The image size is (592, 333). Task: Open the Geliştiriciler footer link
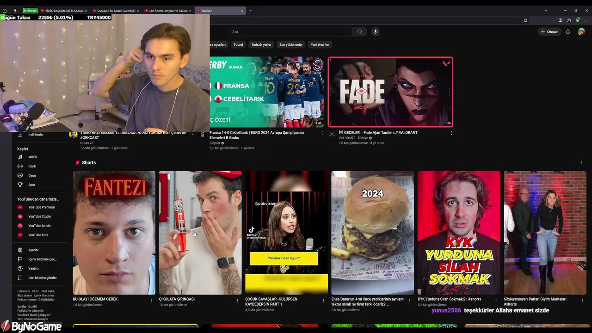pos(46,300)
